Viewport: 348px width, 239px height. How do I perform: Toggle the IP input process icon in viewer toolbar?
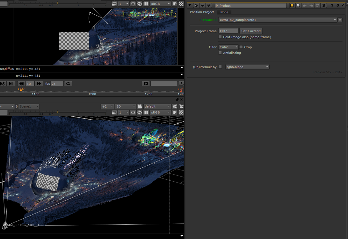175,4
